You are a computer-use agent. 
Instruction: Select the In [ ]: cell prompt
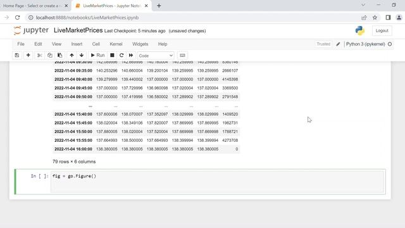[x=39, y=176]
